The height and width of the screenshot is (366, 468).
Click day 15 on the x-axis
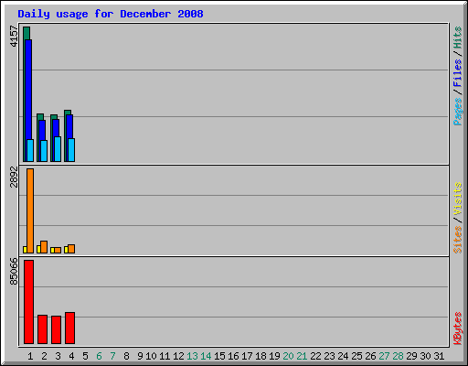click(219, 356)
